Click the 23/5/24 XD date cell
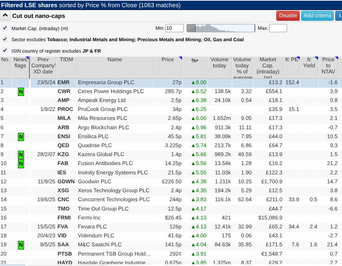The height and width of the screenshot is (266, 342). click(x=46, y=82)
